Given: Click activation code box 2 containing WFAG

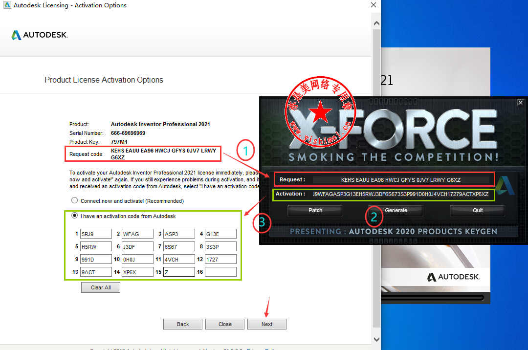Looking at the screenshot, I should [x=137, y=234].
